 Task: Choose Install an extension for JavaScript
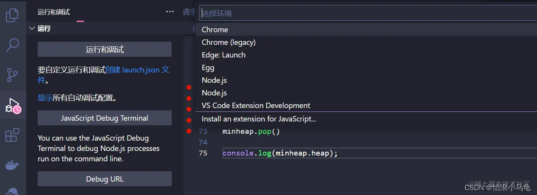tap(259, 119)
